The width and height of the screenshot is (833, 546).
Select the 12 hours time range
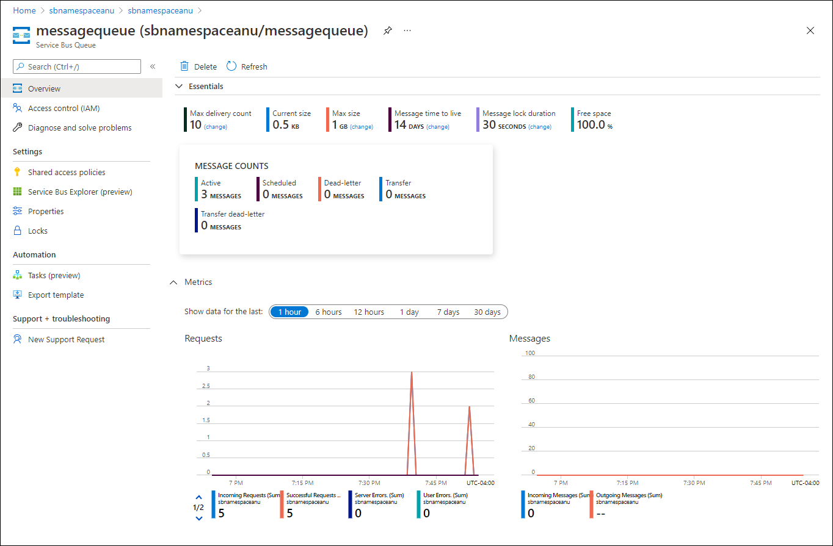point(369,312)
